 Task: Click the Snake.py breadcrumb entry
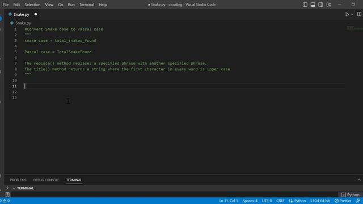tap(23, 23)
